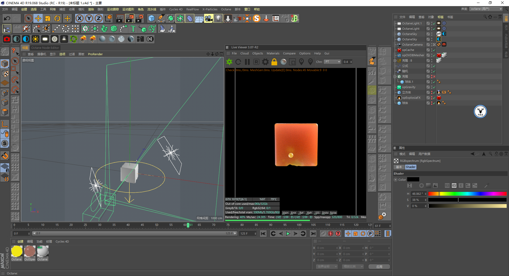Click the MoGraph text T icon
Screen dimensions: 509x276
[133, 29]
